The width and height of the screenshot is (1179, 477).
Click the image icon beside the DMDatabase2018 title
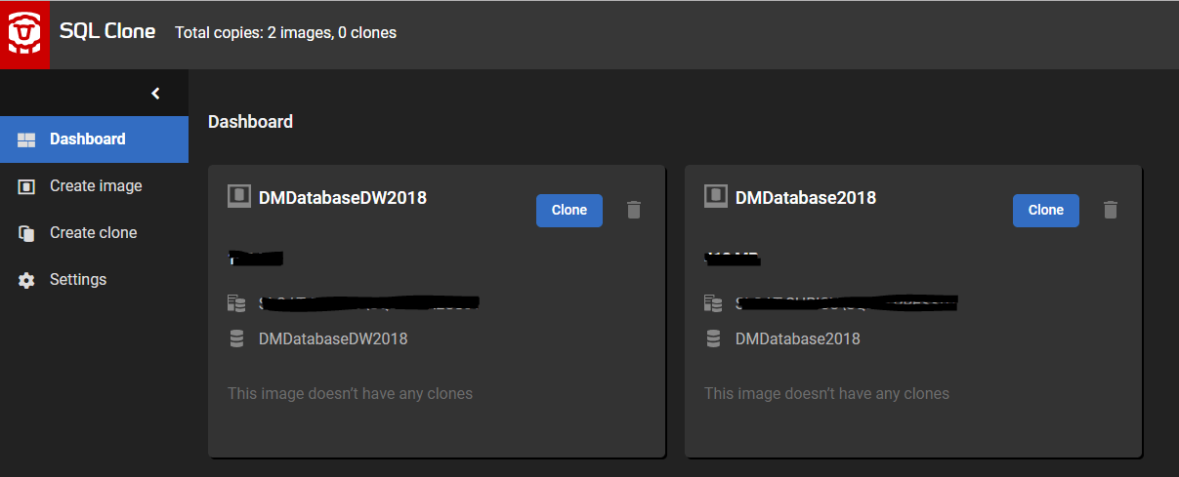click(715, 197)
